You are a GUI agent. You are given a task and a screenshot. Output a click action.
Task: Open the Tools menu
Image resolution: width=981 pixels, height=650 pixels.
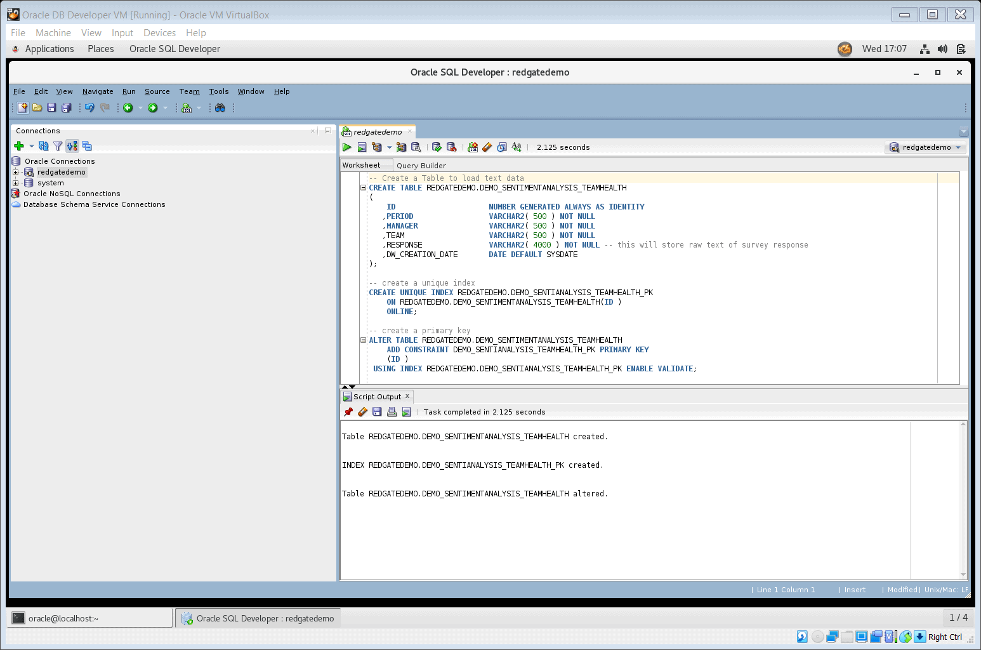click(x=219, y=91)
